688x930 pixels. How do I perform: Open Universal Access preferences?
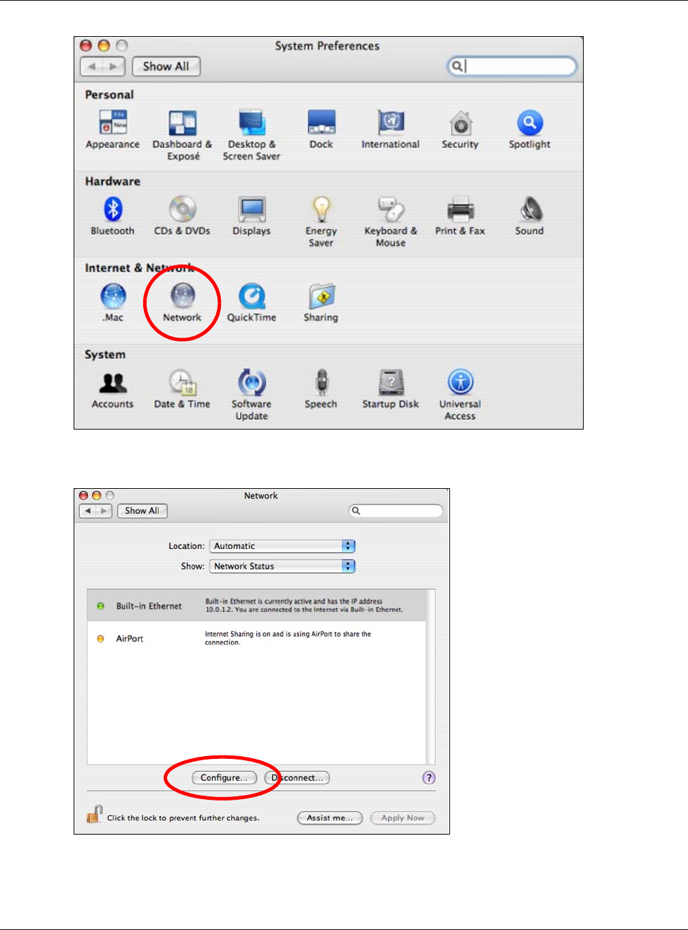[460, 395]
